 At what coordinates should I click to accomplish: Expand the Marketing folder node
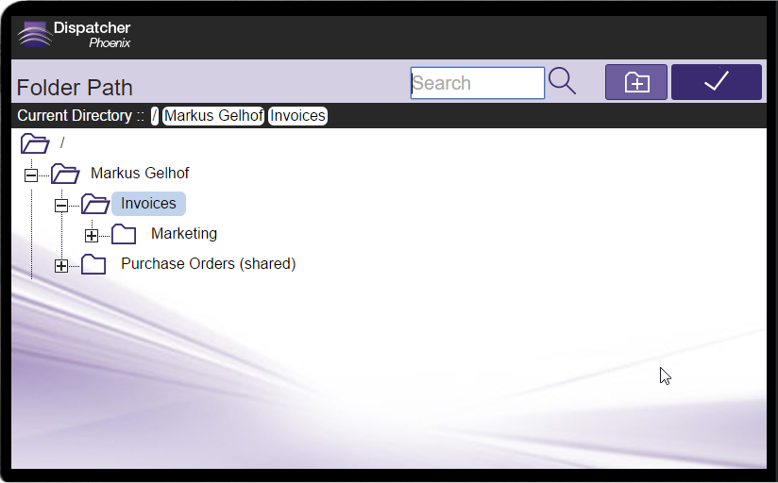pyautogui.click(x=92, y=236)
